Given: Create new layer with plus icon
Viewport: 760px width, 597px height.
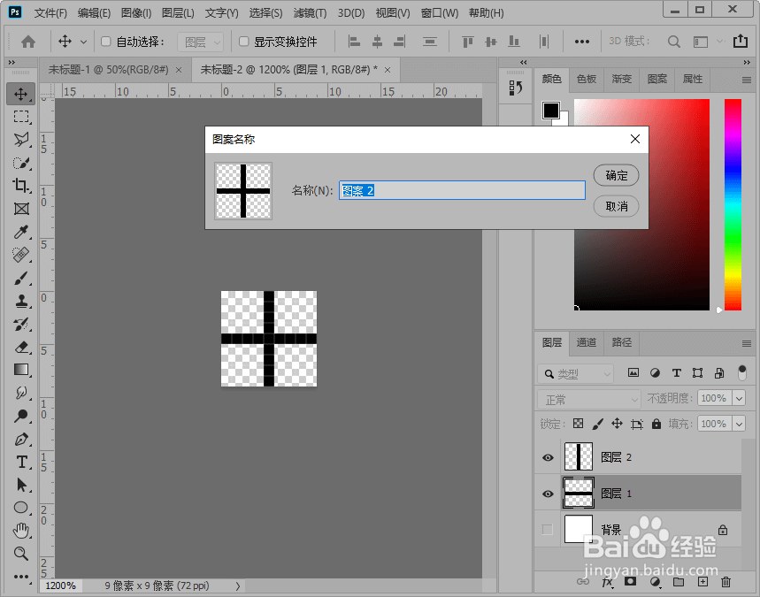Looking at the screenshot, I should click(702, 582).
